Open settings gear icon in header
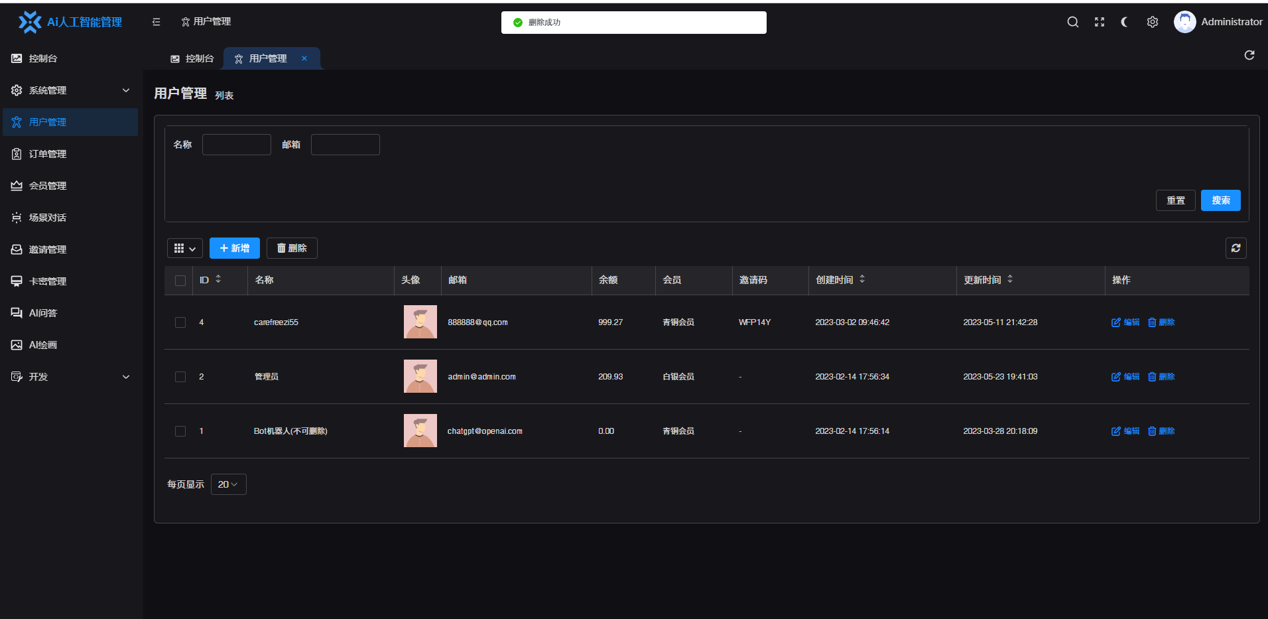This screenshot has width=1268, height=619. click(1153, 22)
